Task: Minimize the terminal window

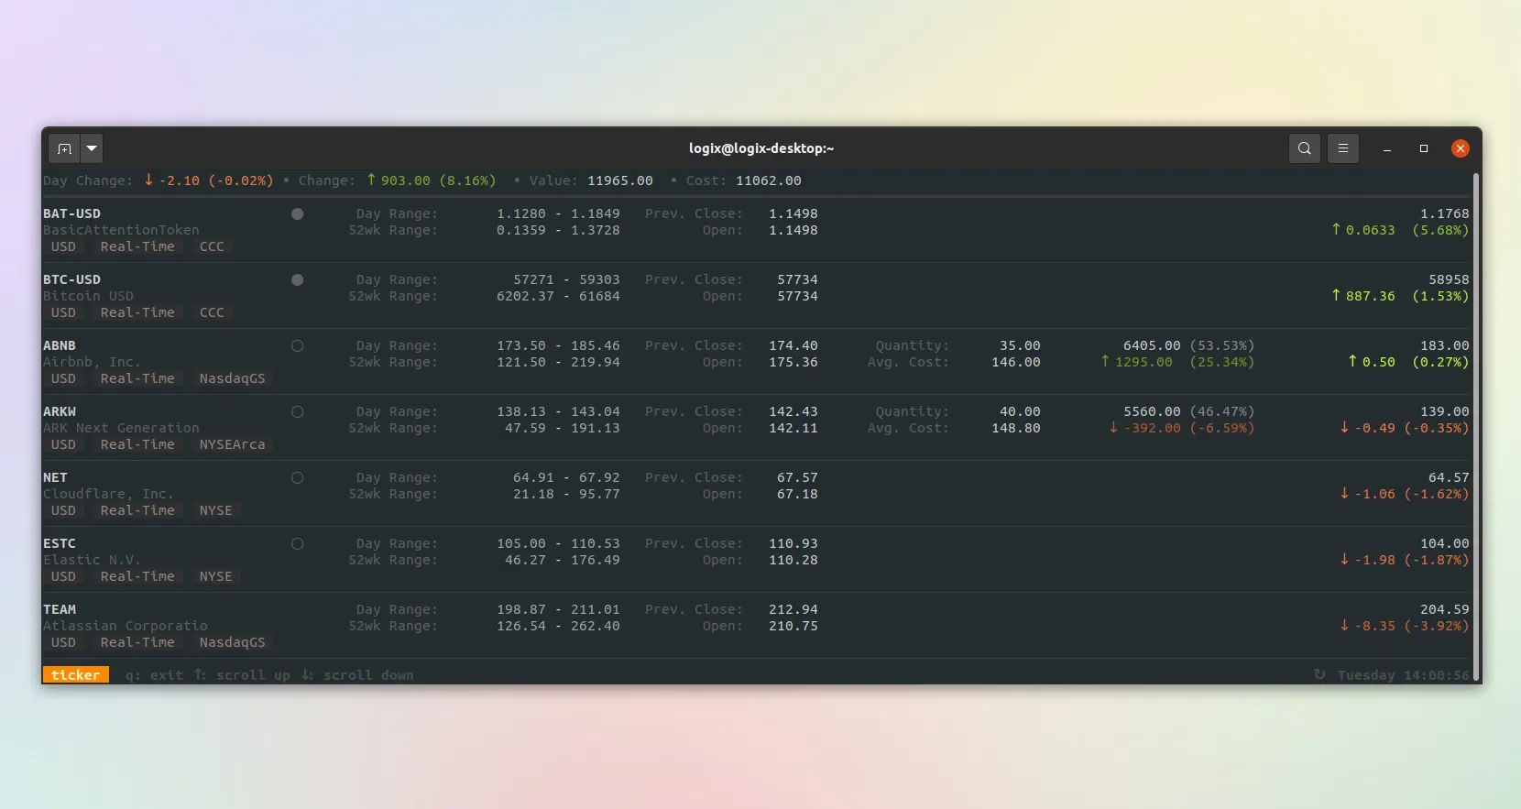Action: point(1387,148)
